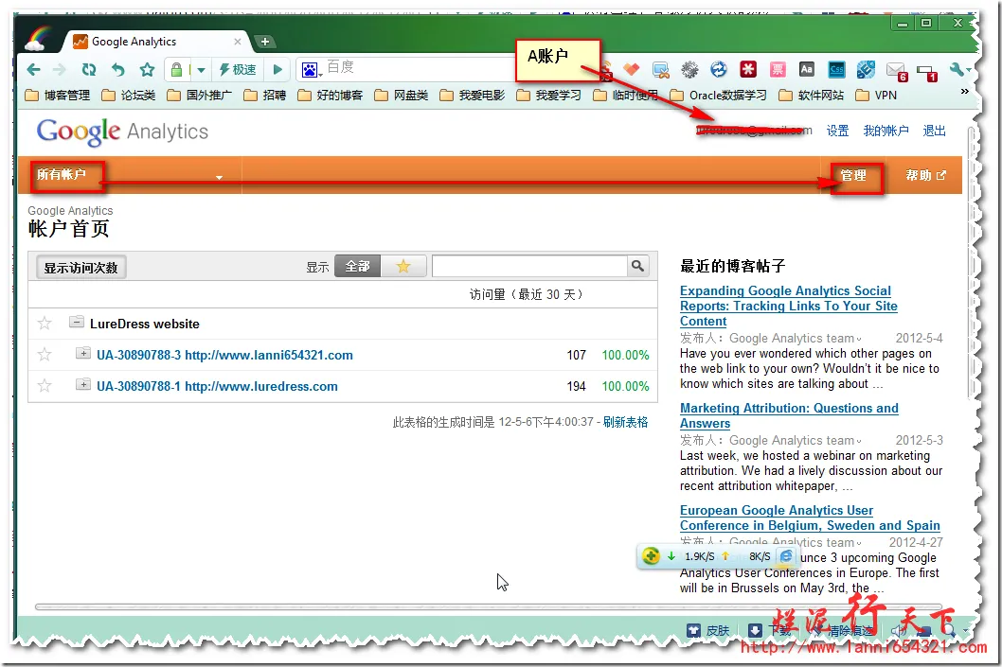Open the Aa font extension icon
This screenshot has width=1002, height=667.
[807, 69]
